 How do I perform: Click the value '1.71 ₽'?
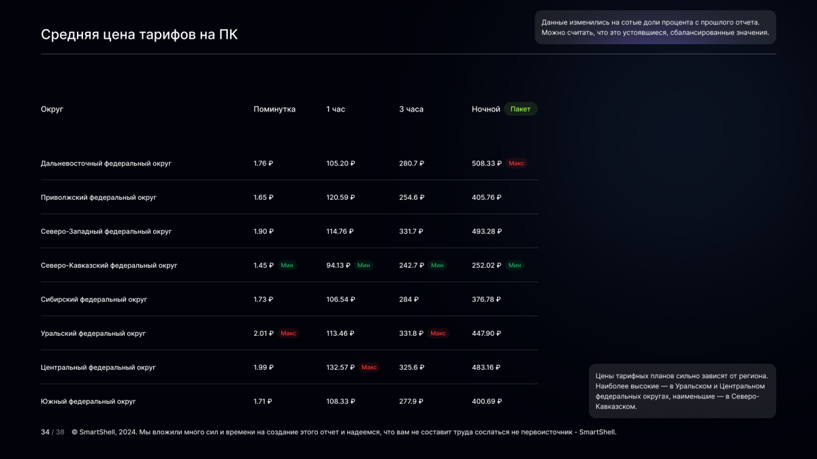tap(263, 402)
